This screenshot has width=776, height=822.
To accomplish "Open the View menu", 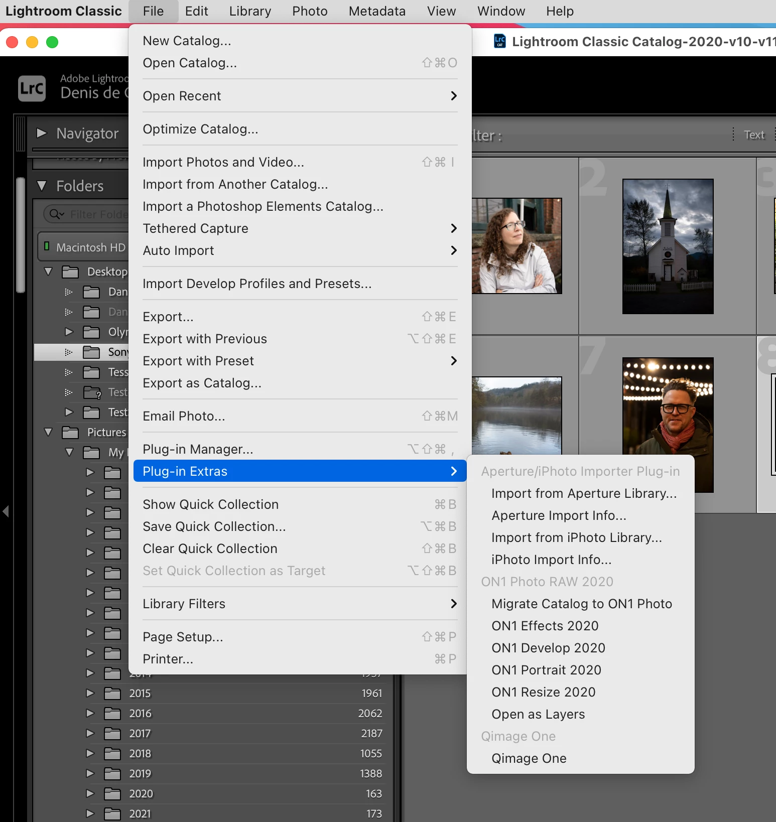I will (441, 11).
